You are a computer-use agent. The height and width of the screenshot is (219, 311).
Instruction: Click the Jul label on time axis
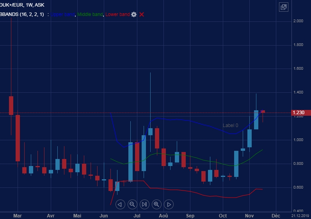[x=137, y=215]
